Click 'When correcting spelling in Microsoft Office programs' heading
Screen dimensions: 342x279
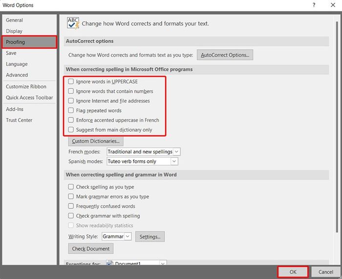(129, 69)
